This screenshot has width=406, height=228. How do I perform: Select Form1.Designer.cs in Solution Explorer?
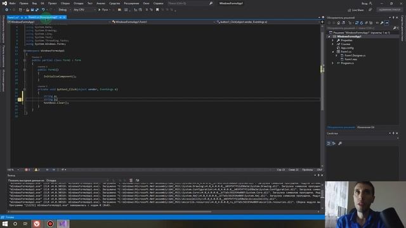[355, 56]
